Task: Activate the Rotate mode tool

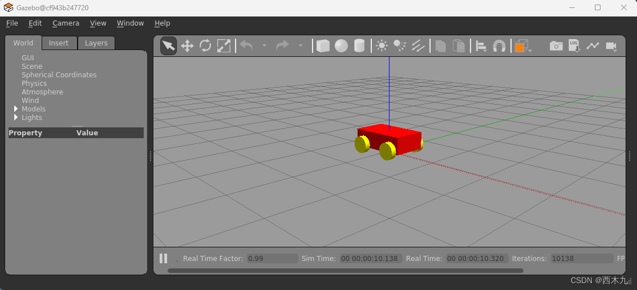Action: (205, 45)
